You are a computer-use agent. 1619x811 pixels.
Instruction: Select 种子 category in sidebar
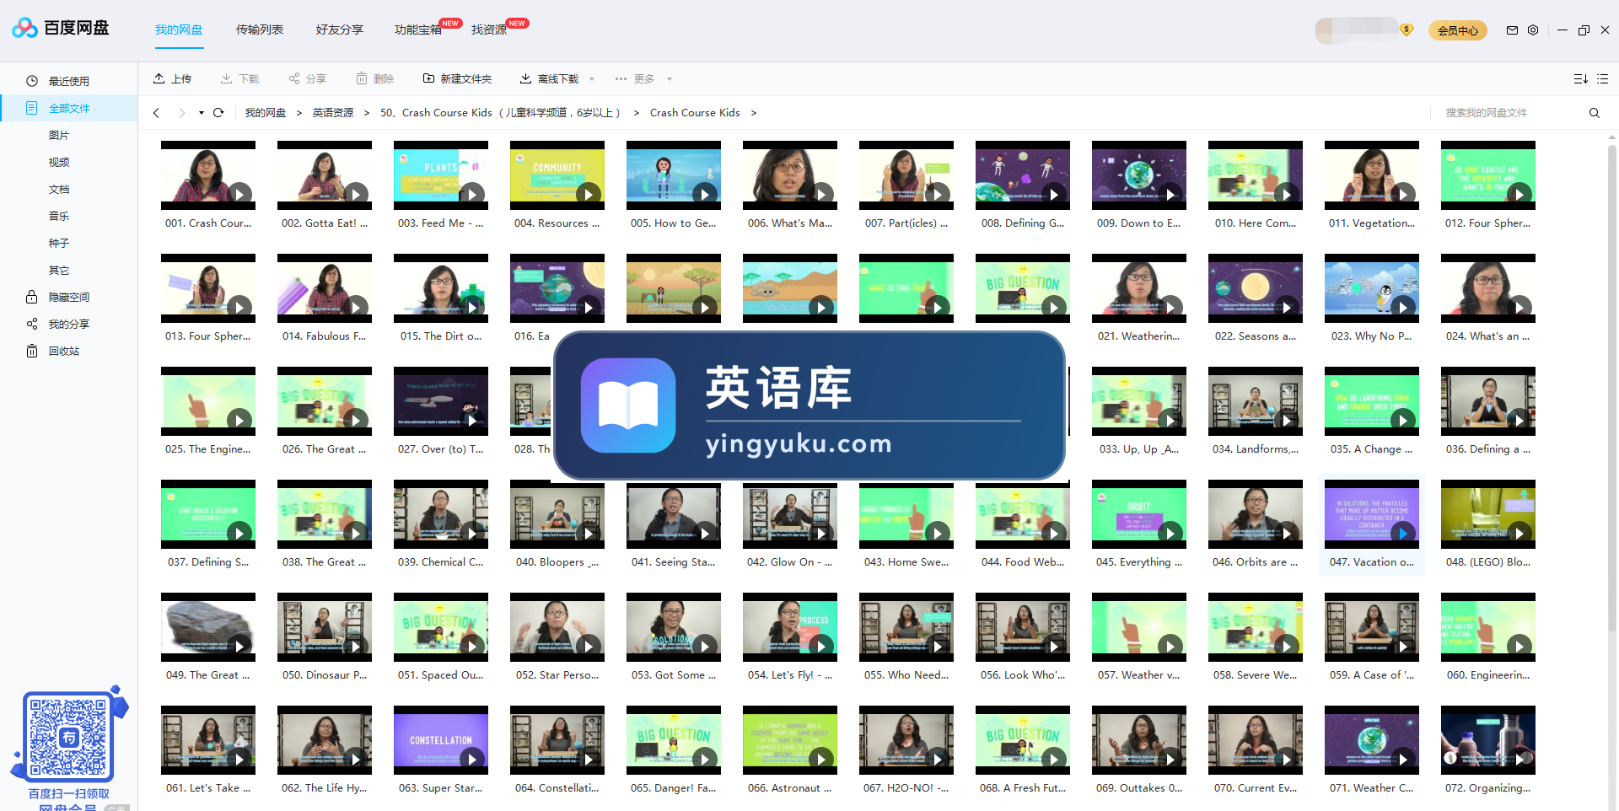point(59,243)
